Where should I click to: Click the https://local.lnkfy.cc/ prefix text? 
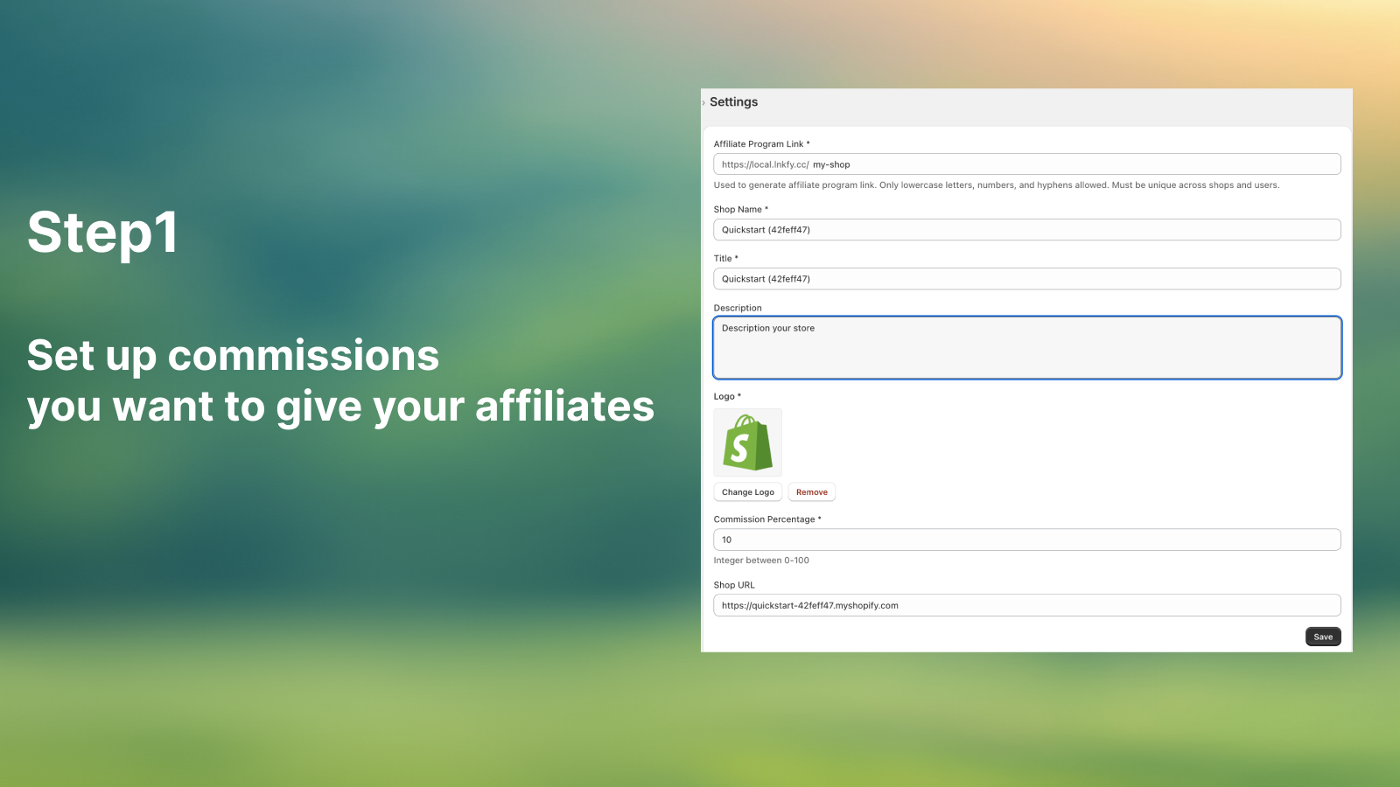763,164
